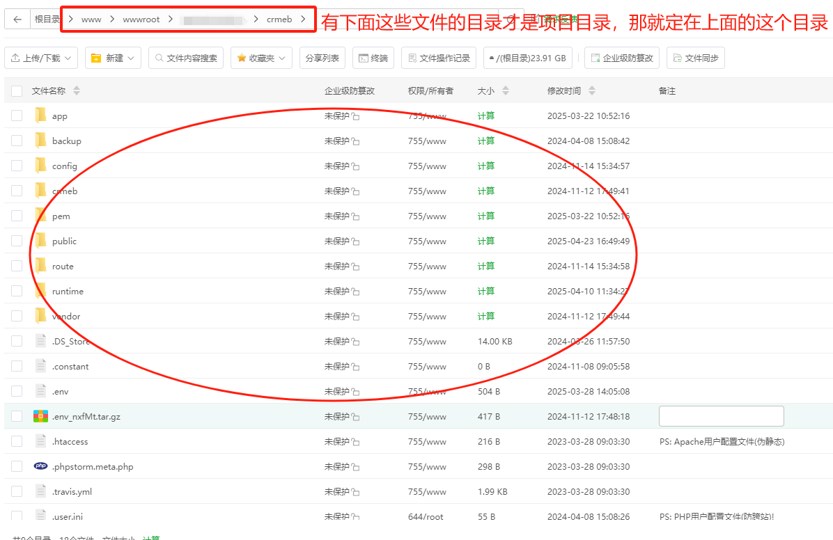Click wwwroot in the breadcrumb path
Viewport: 833px width, 540px height.
click(x=141, y=19)
